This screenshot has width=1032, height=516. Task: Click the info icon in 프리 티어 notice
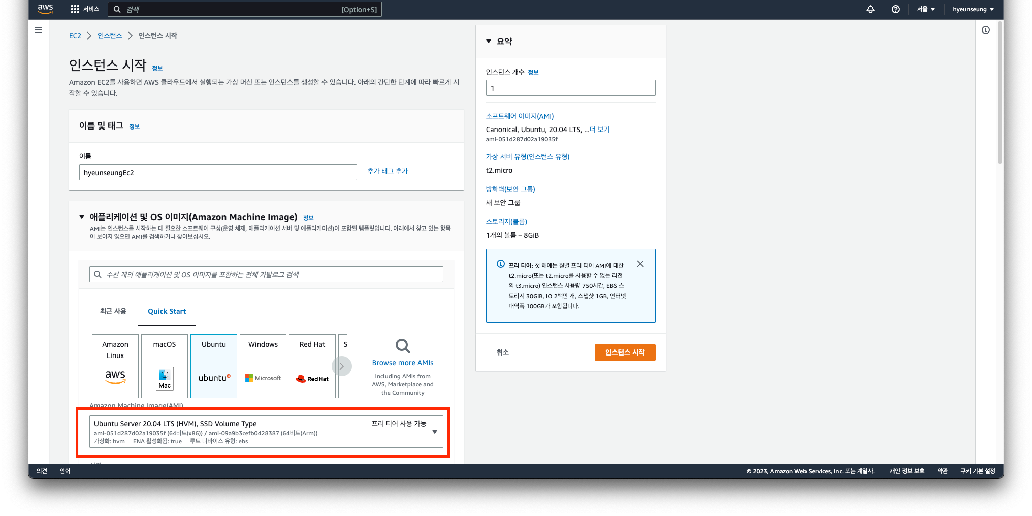tap(500, 264)
